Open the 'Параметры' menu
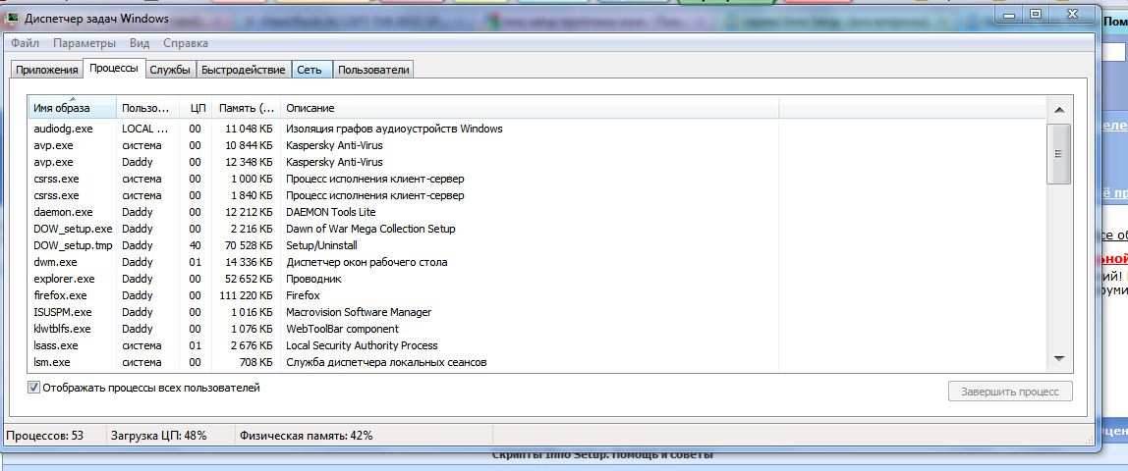 pos(85,43)
